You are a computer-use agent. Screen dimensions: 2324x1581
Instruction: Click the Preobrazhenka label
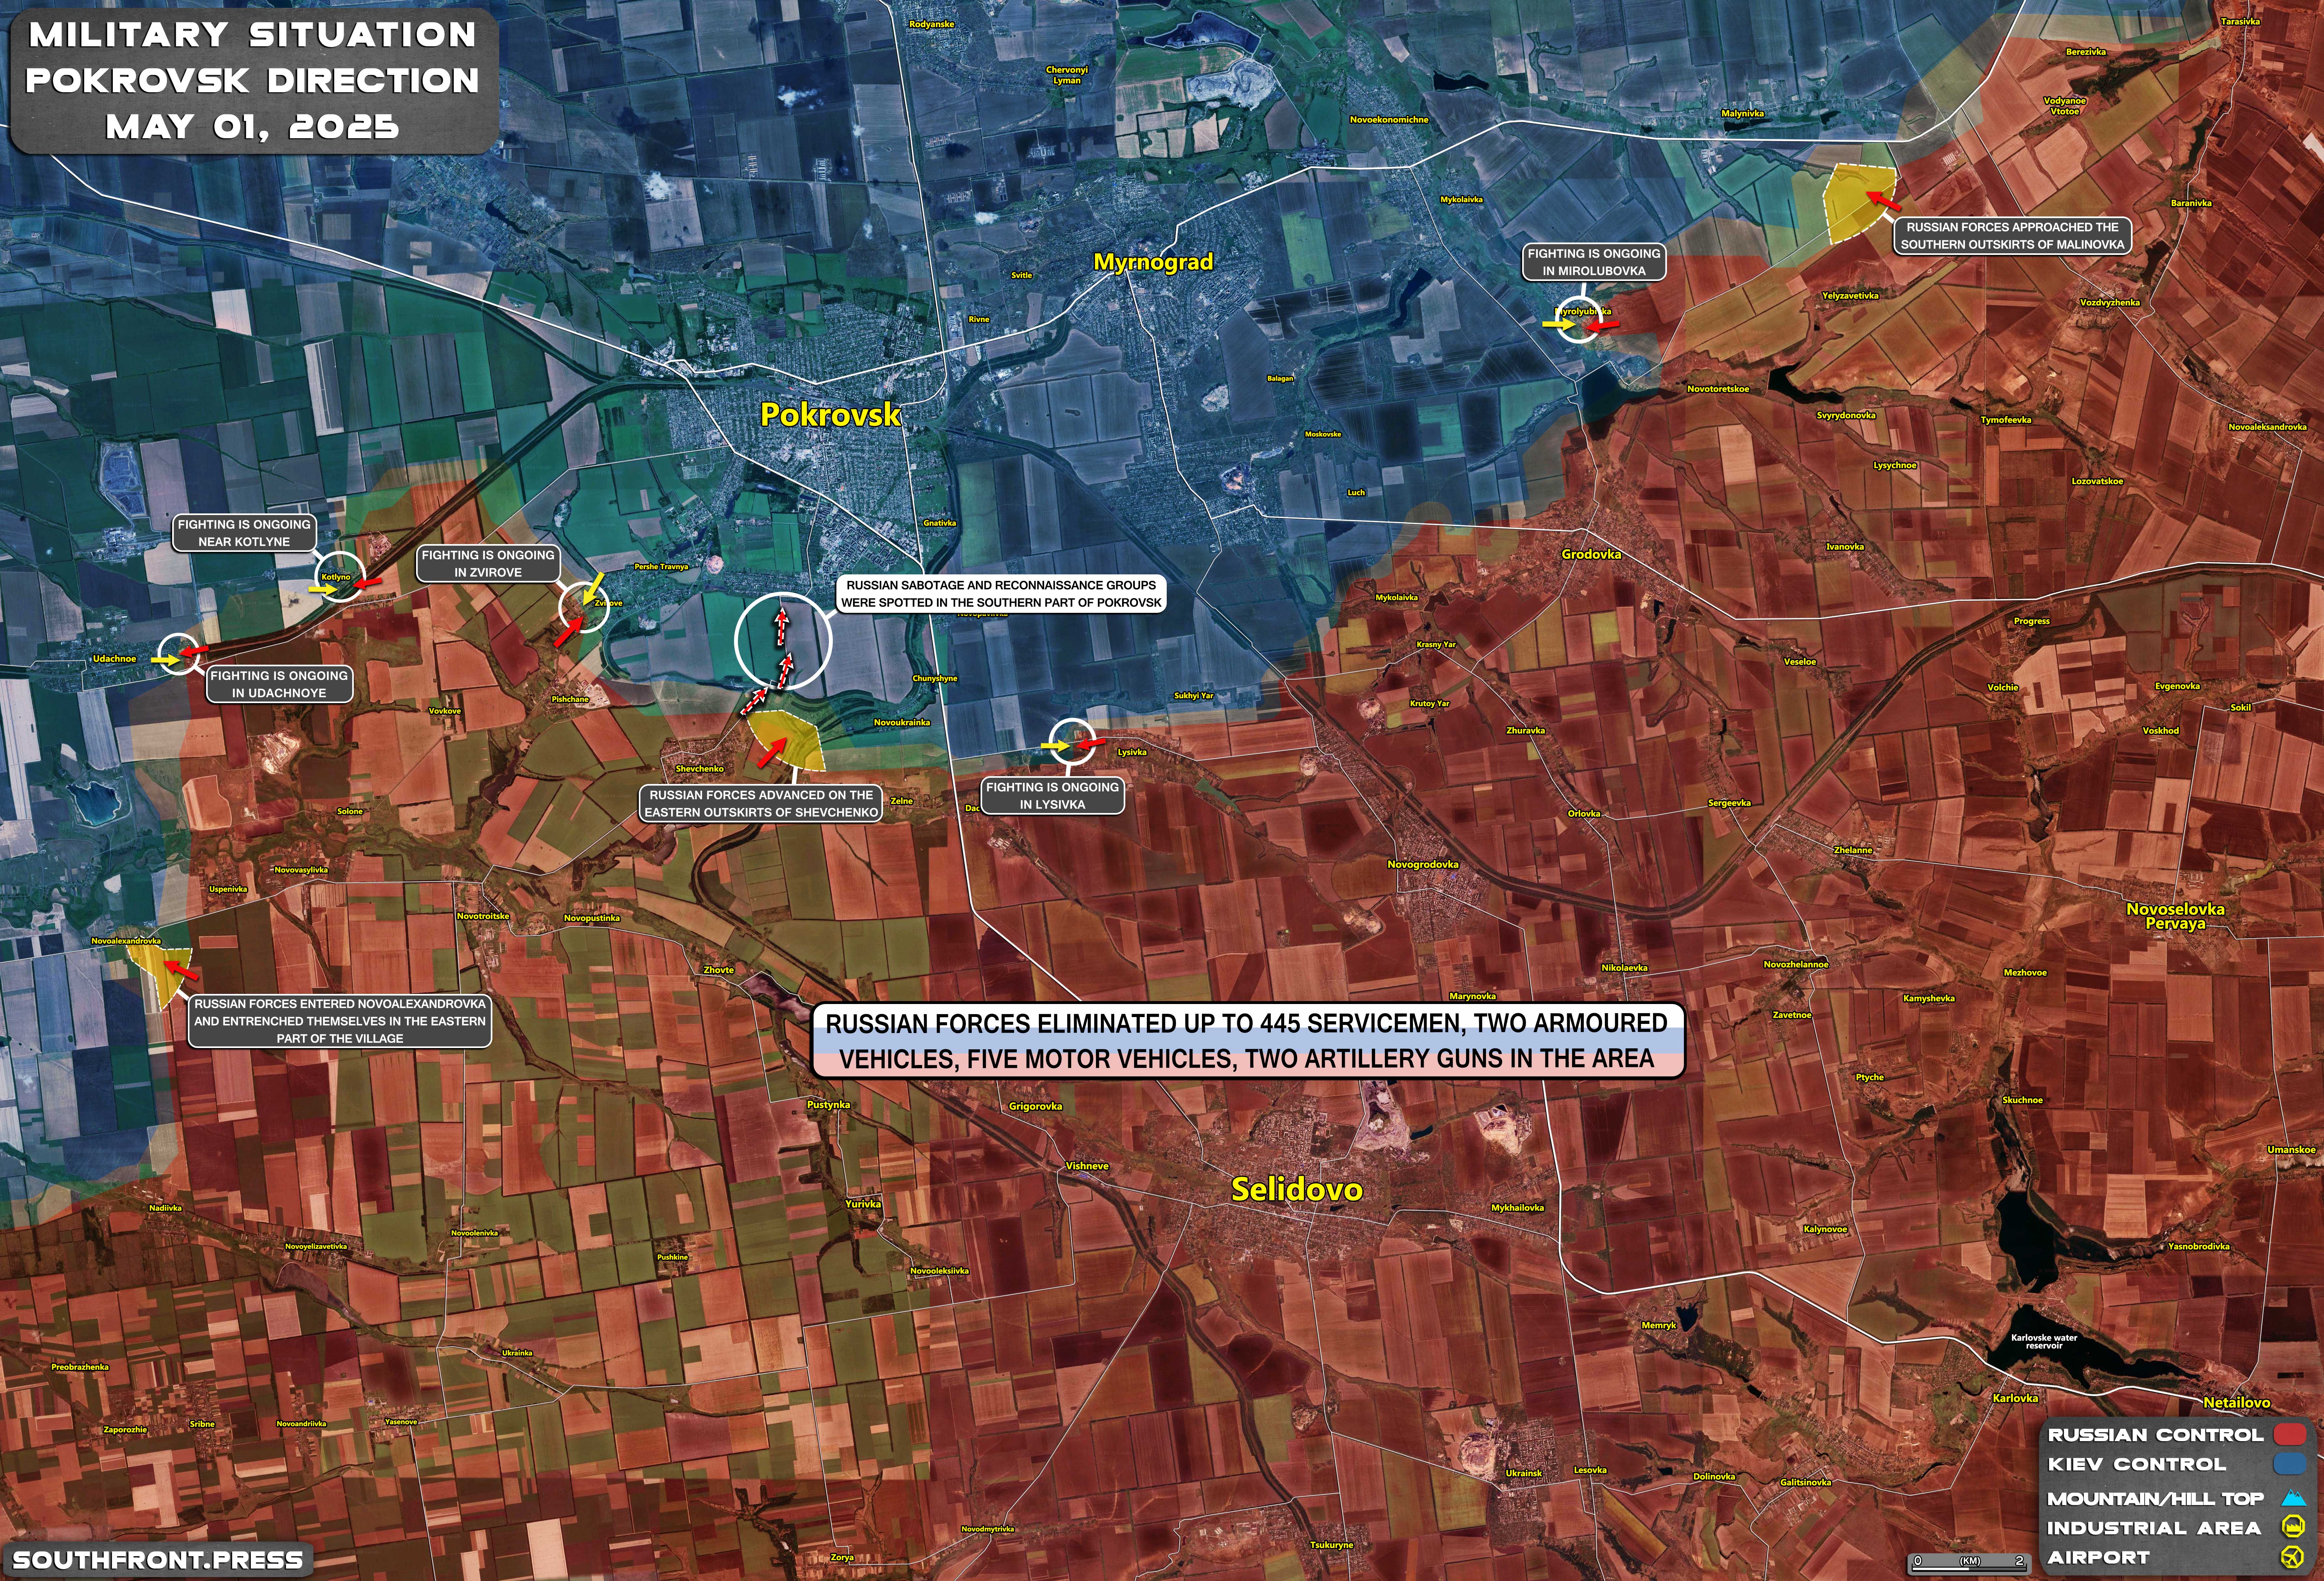80,1367
